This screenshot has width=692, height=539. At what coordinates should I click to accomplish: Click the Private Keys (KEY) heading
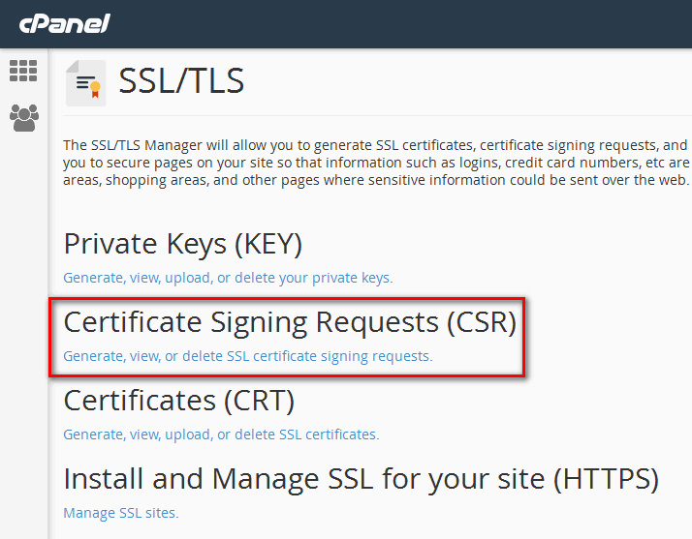pyautogui.click(x=182, y=244)
